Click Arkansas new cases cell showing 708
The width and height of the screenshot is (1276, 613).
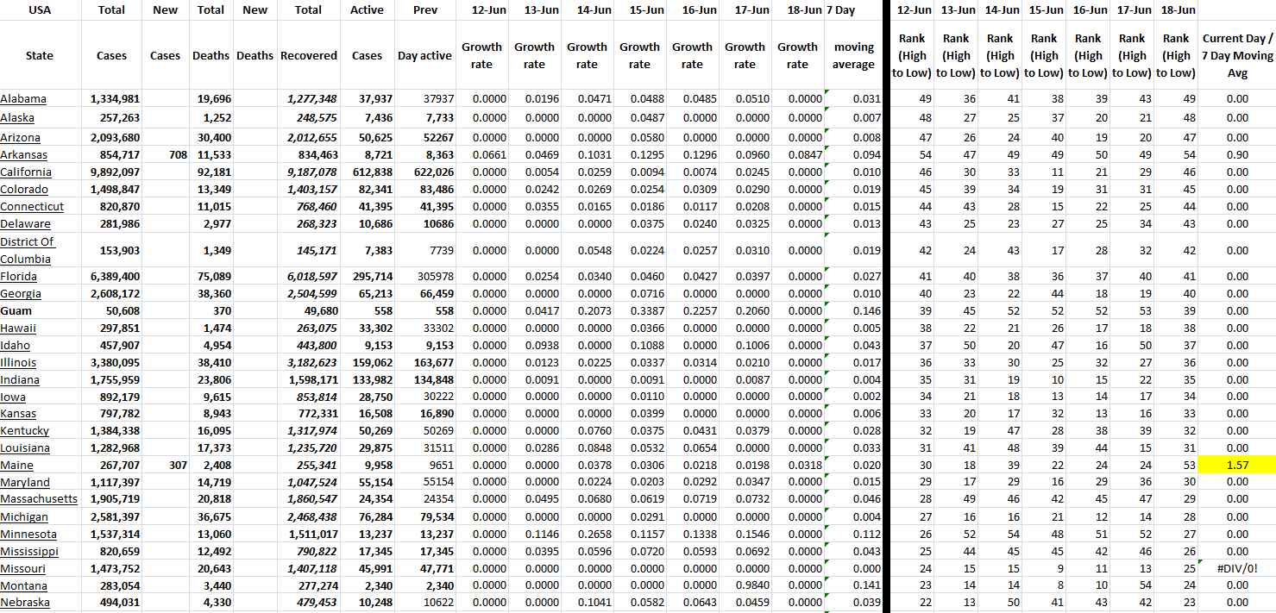(165, 155)
